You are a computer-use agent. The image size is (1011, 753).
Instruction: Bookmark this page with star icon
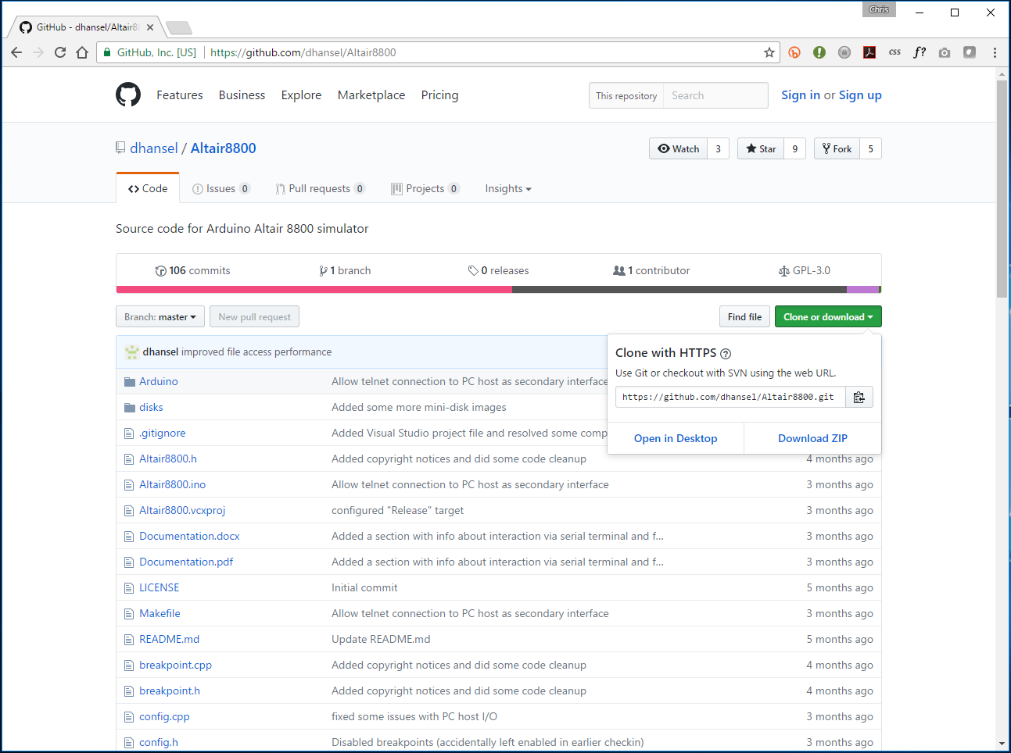click(x=769, y=52)
